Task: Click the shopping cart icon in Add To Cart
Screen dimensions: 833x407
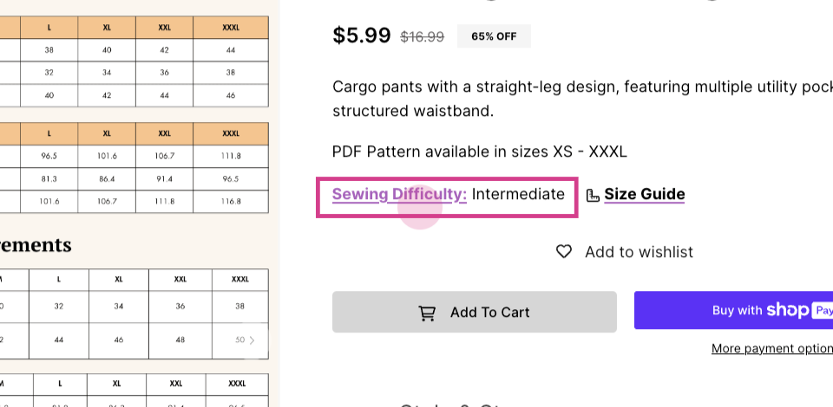Action: pyautogui.click(x=427, y=313)
